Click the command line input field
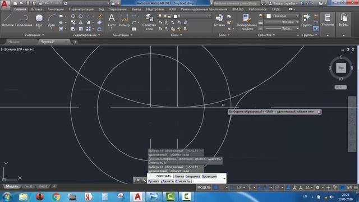The width and height of the screenshot is (359, 202). [187, 178]
